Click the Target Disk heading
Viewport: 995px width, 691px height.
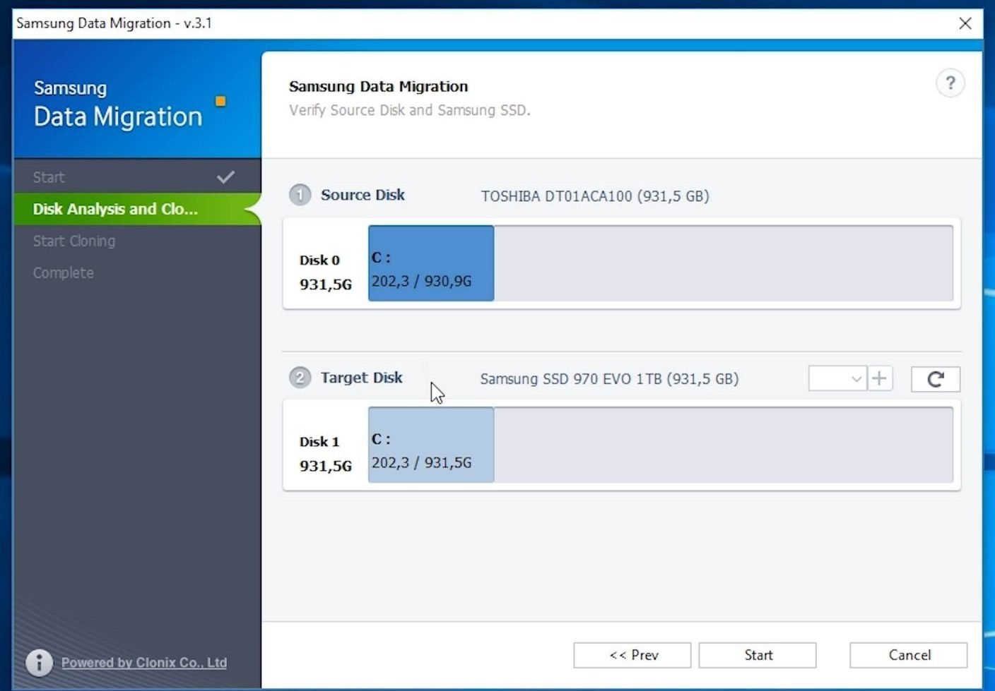[x=362, y=378]
